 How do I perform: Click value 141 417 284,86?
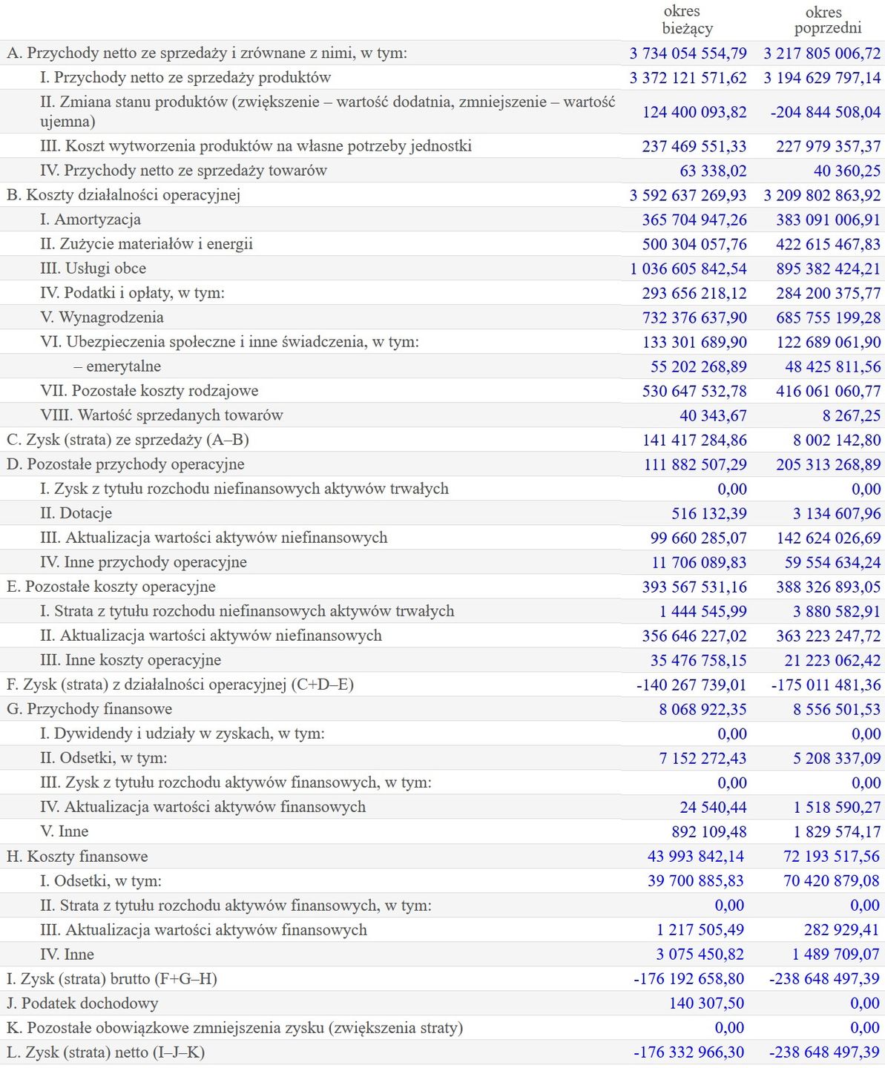pos(694,440)
